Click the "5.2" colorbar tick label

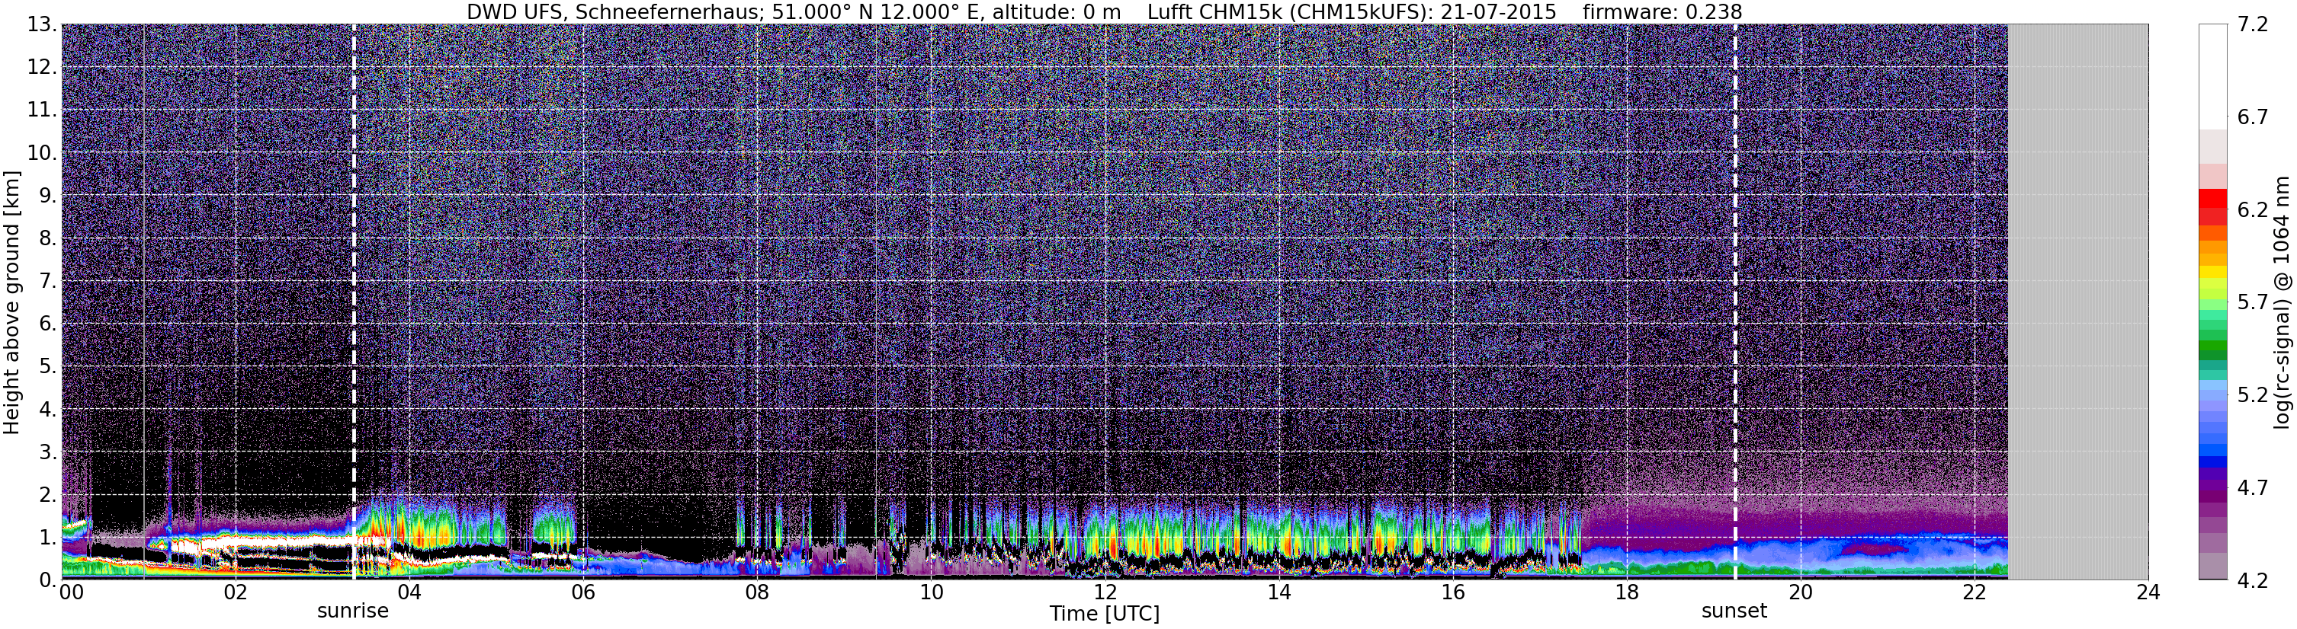[x=2253, y=395]
